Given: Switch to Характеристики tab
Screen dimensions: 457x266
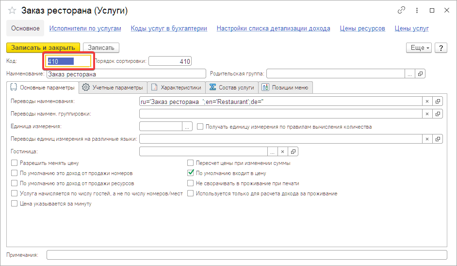Looking at the screenshot, I should [176, 88].
